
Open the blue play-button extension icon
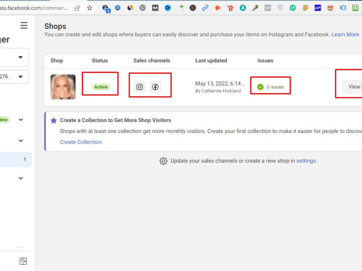pyautogui.click(x=168, y=8)
